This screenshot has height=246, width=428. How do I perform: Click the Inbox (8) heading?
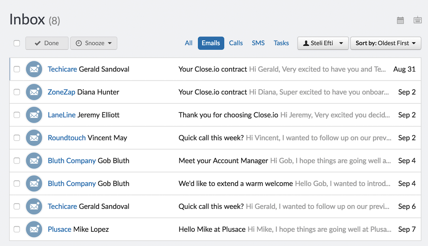(35, 20)
